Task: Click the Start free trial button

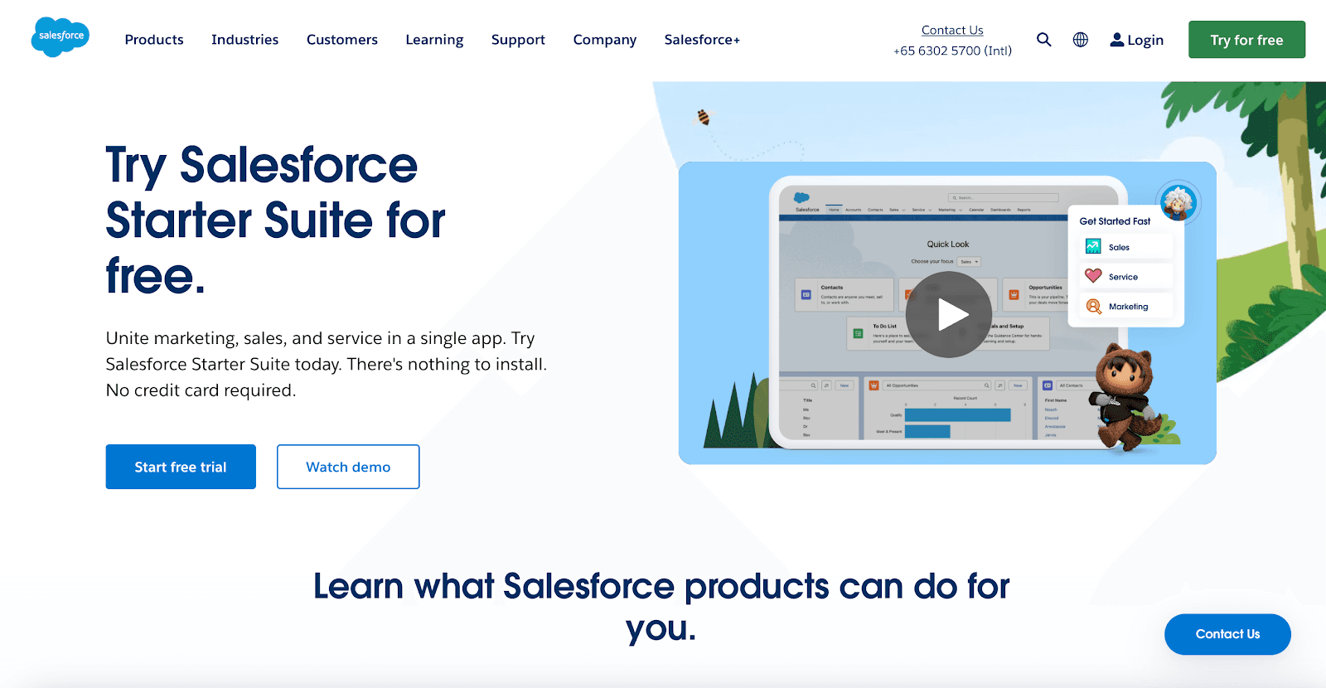Action: (181, 467)
